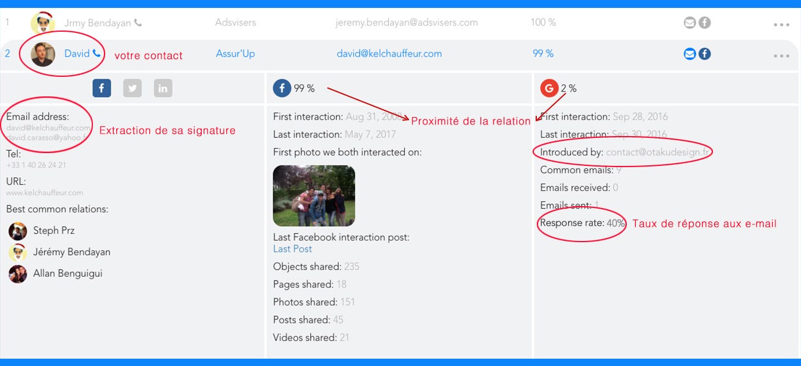Click Jérémy Bendayan avatar in common relations
This screenshot has height=366, width=801.
click(x=18, y=253)
